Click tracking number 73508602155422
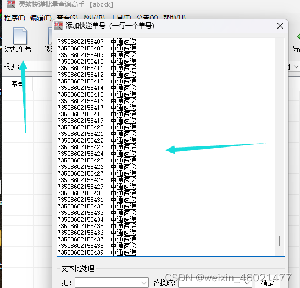This screenshot has width=300, height=288. pos(81,140)
